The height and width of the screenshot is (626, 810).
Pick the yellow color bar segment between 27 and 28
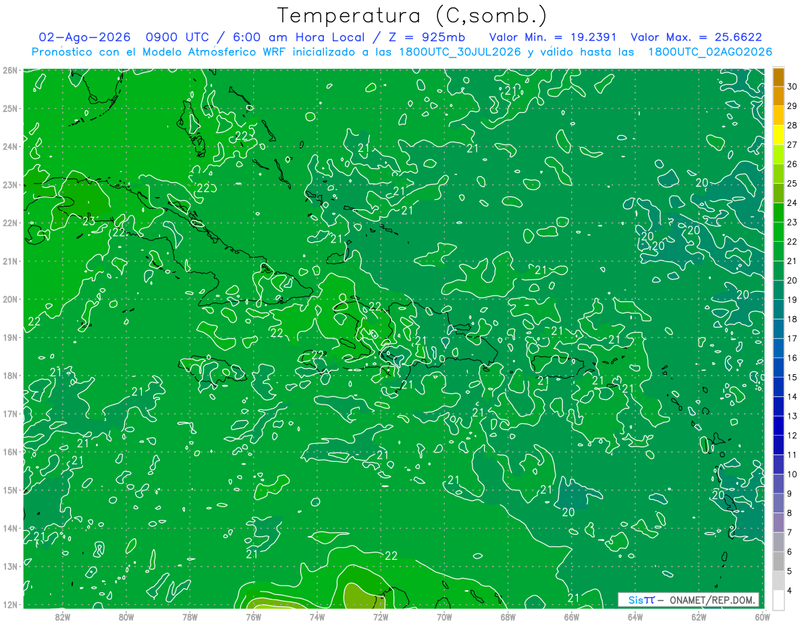[x=779, y=135]
